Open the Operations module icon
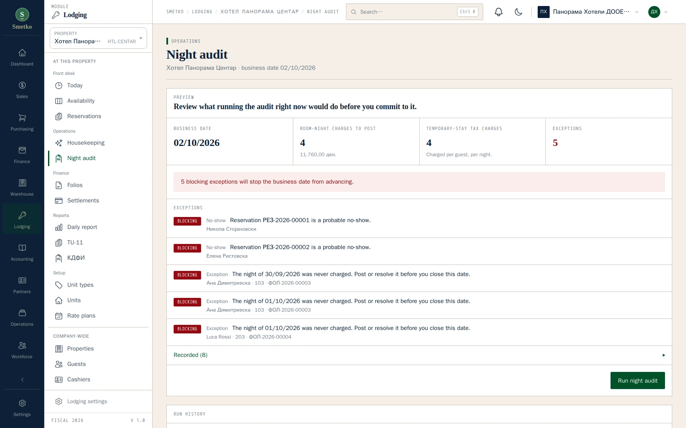Screen dimensions: 686x428 (x=22, y=318)
